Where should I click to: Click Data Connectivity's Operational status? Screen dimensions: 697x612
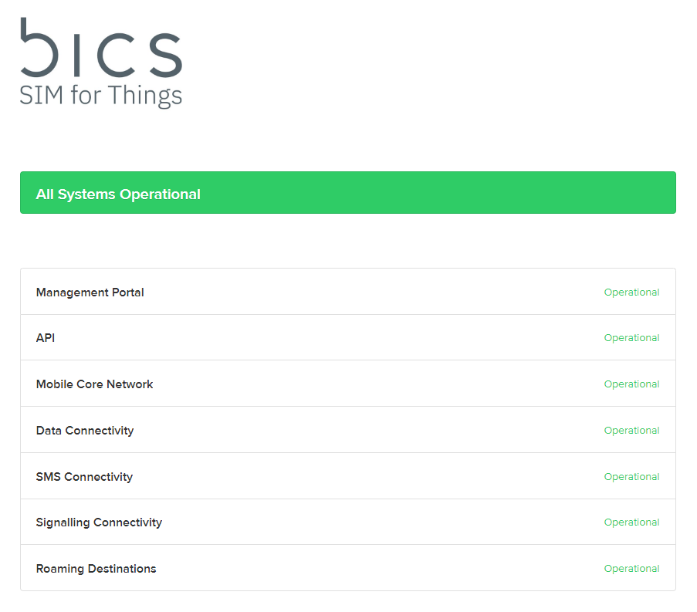tap(631, 431)
